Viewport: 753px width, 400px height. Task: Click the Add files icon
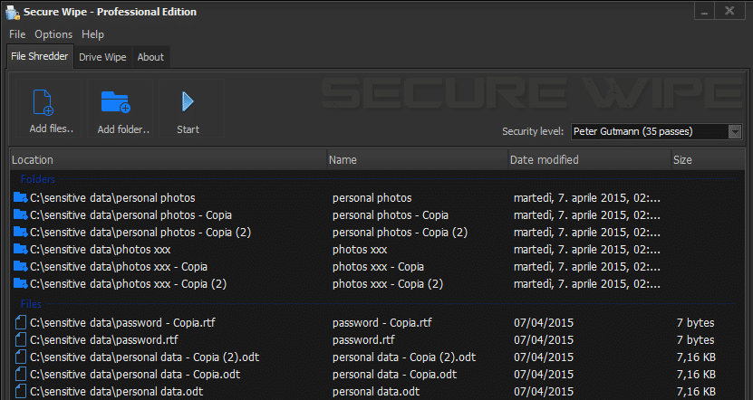pyautogui.click(x=43, y=102)
